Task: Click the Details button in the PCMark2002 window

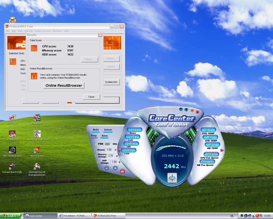Action: point(111,59)
